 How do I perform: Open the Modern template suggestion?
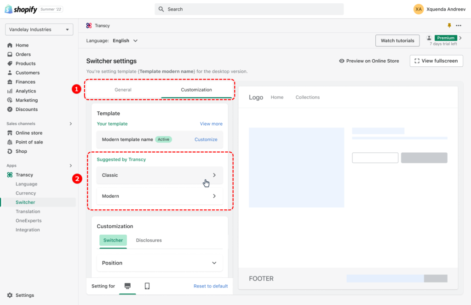(x=160, y=196)
